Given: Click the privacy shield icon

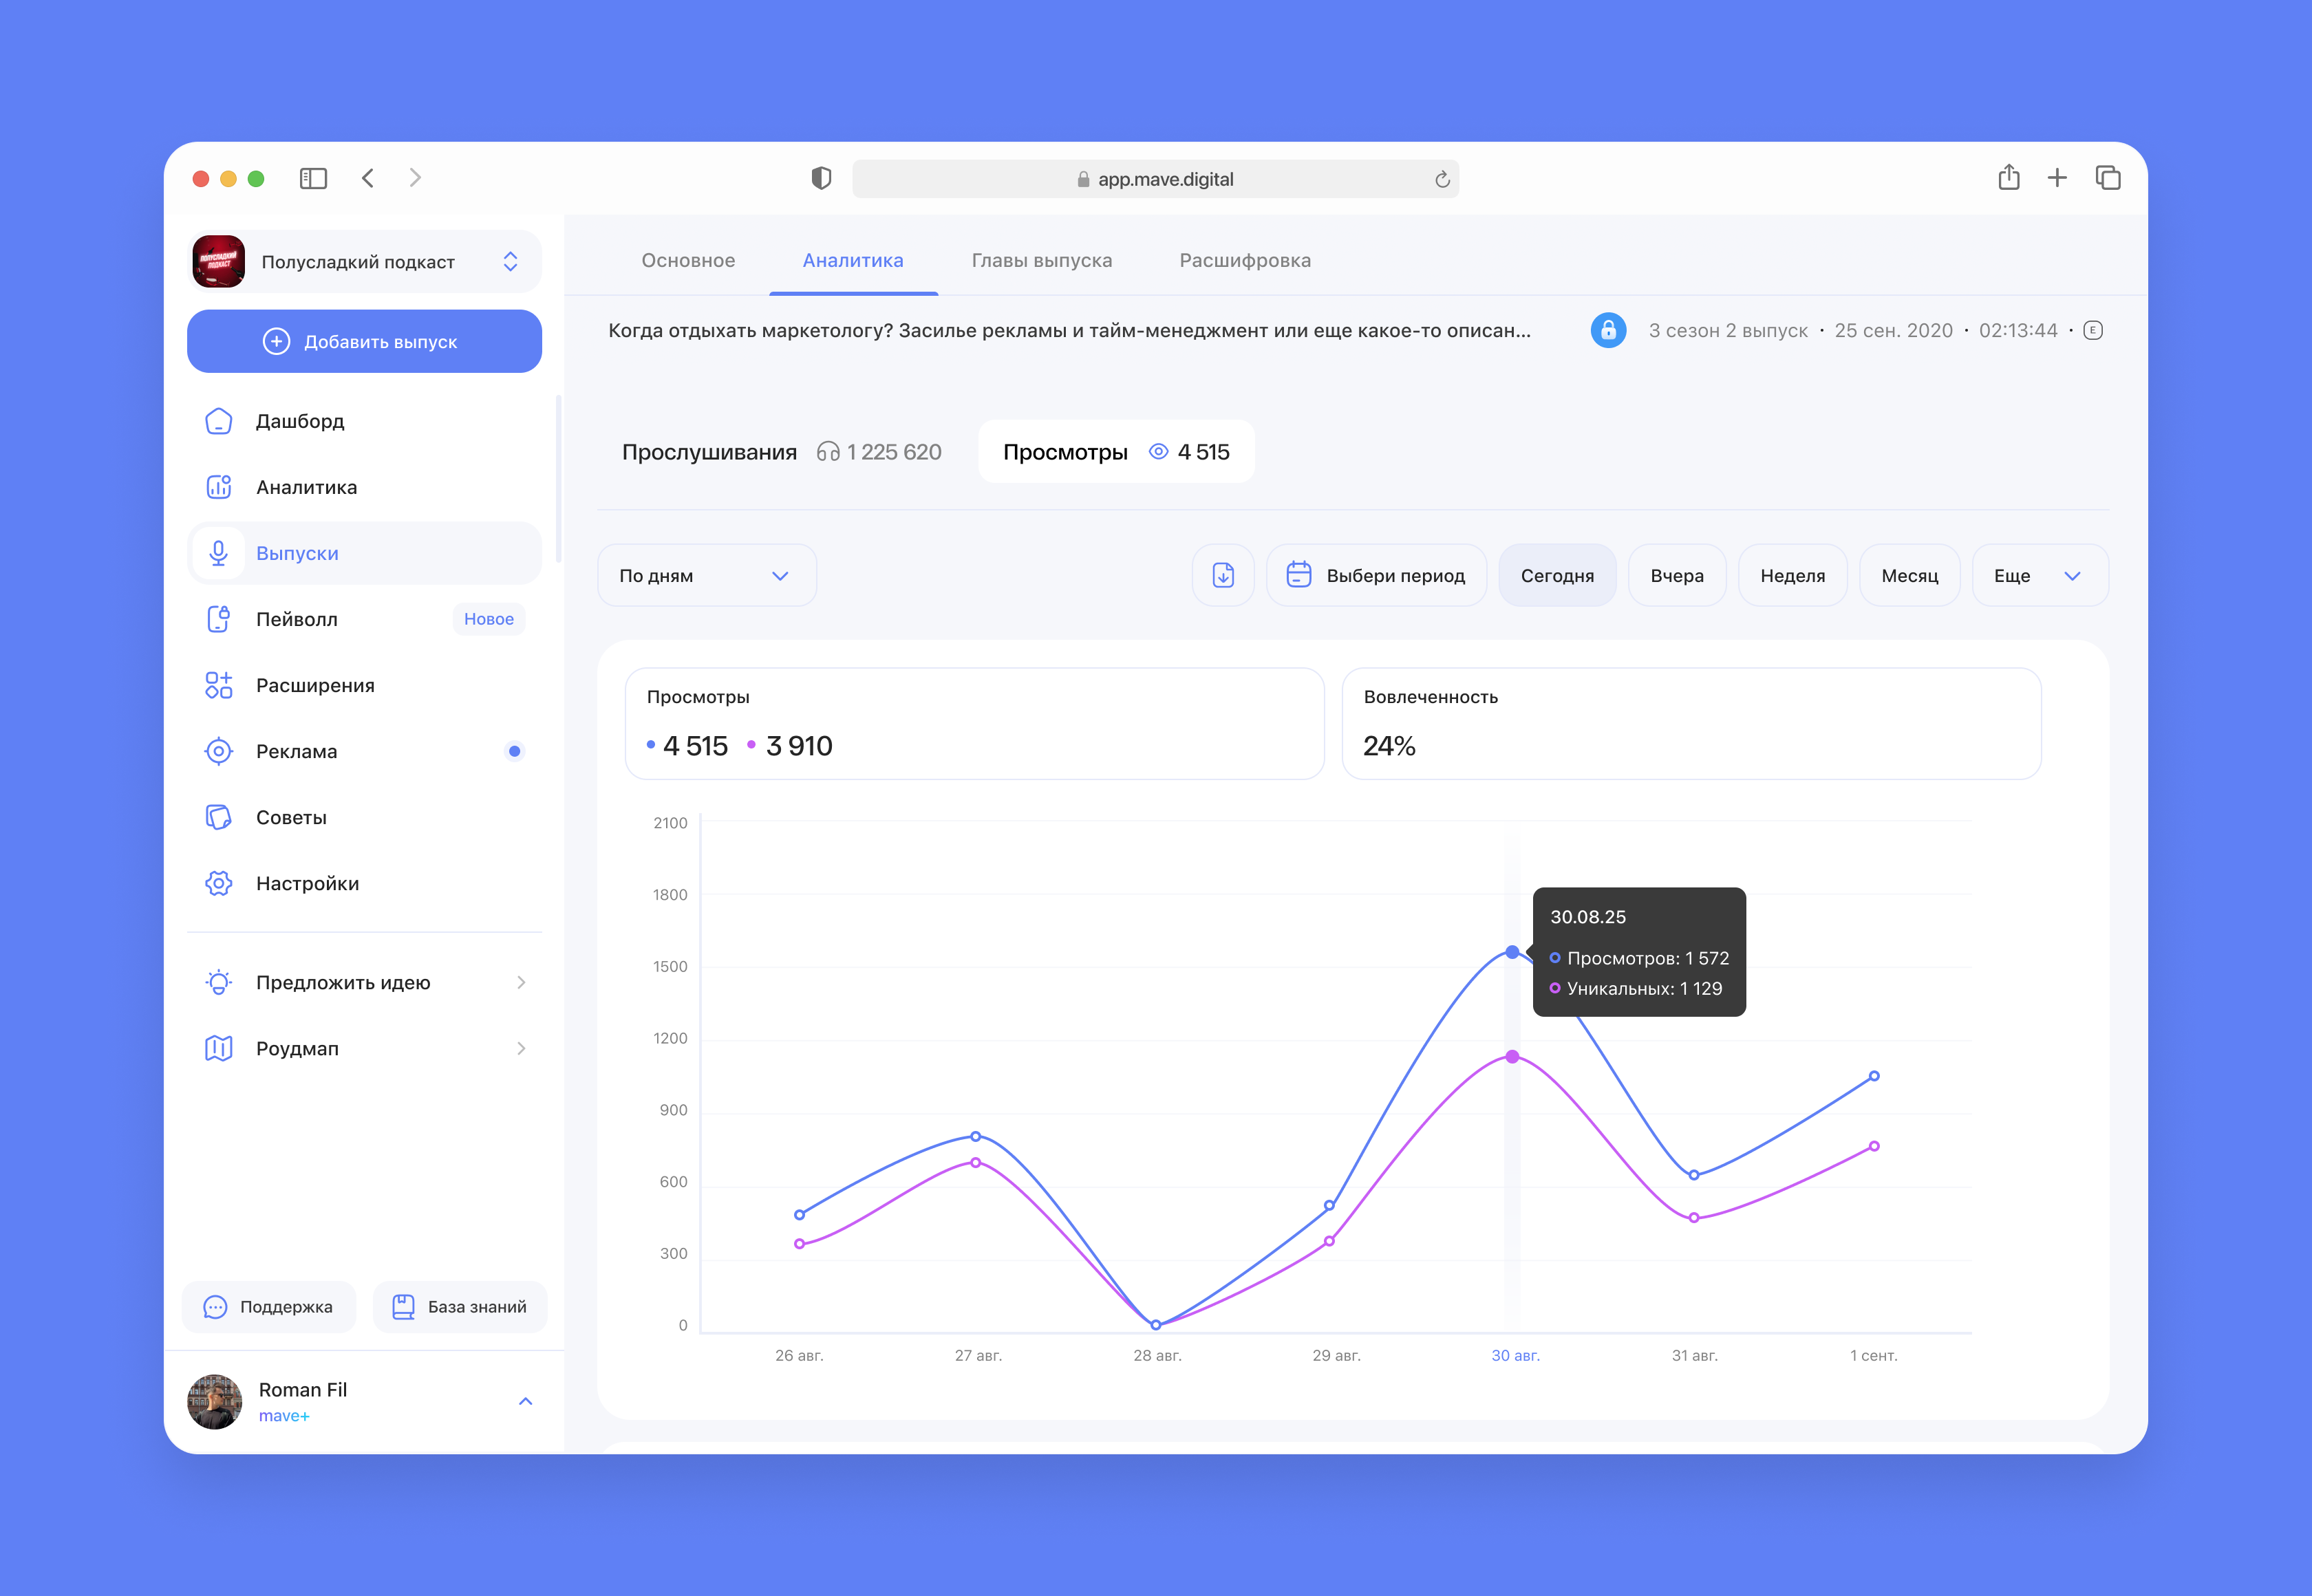Looking at the screenshot, I should 821,178.
